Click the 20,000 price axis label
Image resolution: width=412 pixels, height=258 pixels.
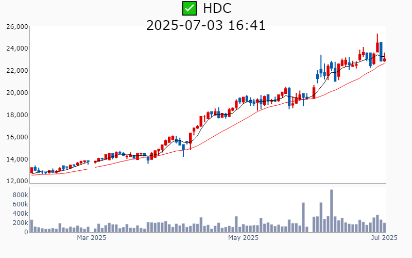17,93
